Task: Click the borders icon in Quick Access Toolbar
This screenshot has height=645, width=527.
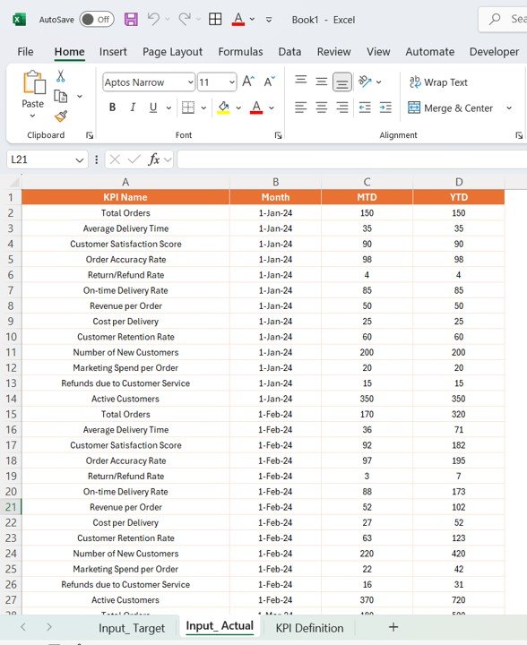Action: [x=215, y=19]
